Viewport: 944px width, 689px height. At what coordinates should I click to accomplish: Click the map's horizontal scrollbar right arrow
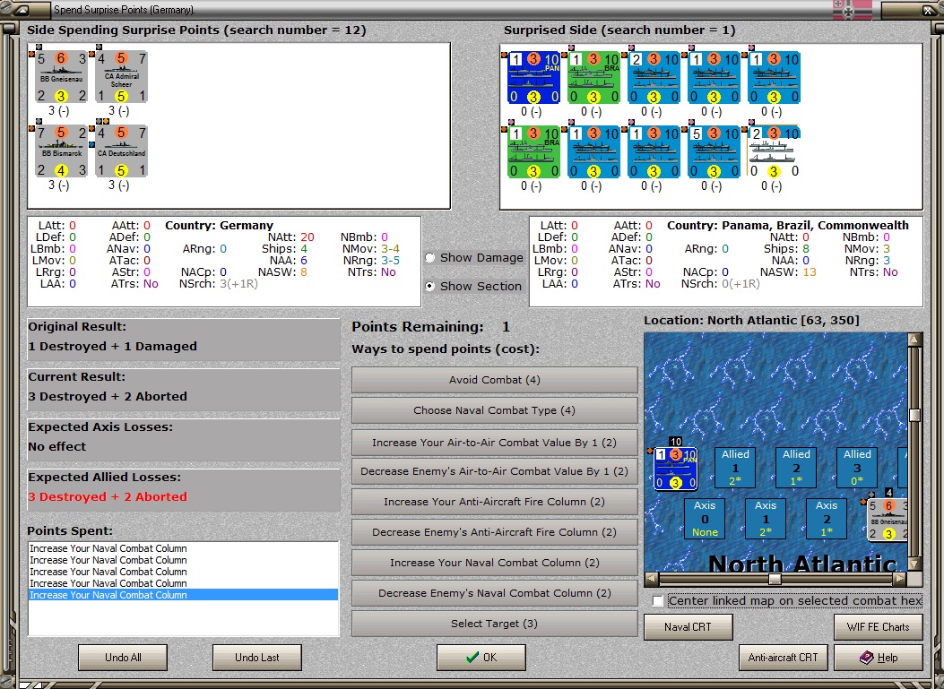(899, 579)
